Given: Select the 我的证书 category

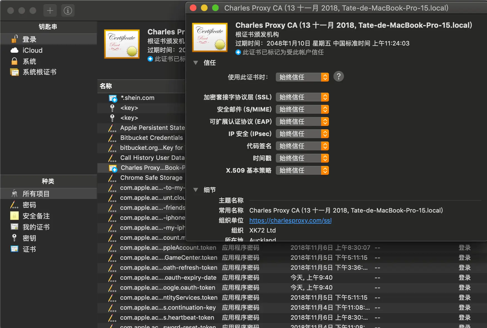Looking at the screenshot, I should pos(49,227).
